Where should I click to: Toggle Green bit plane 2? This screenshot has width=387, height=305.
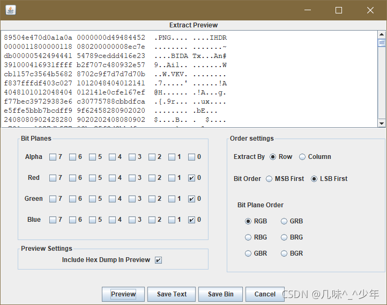pyautogui.click(x=152, y=199)
